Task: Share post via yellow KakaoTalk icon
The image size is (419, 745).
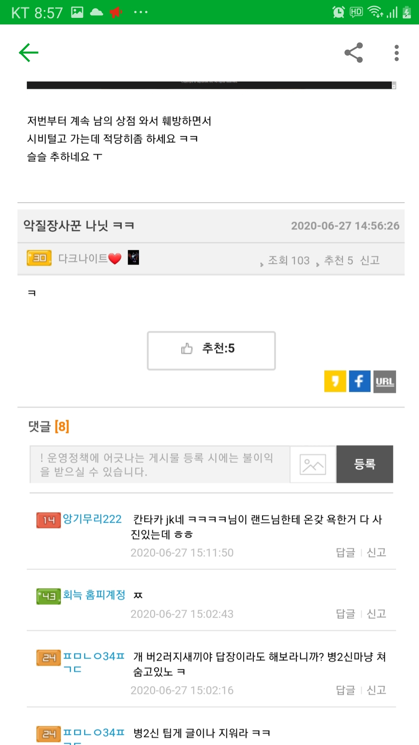Action: [x=335, y=381]
